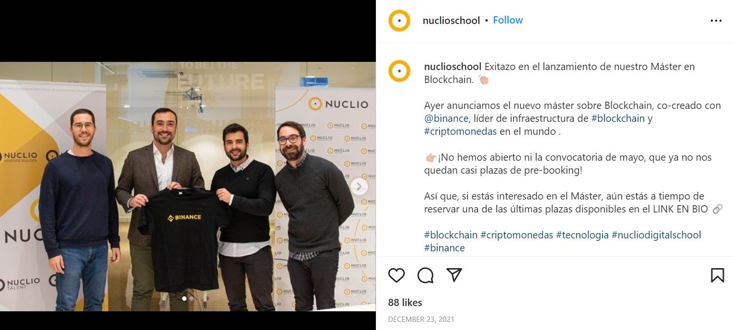Open the last #binance hashtag

[x=445, y=248]
